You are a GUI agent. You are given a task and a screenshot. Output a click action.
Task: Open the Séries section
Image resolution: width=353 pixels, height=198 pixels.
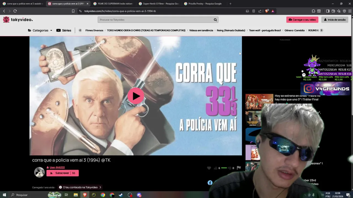(64, 30)
